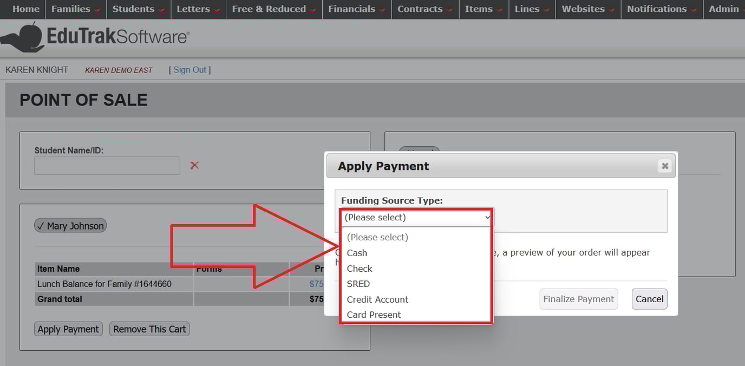Open the Students menu
Viewport: 745px width, 366px height.
(x=133, y=9)
